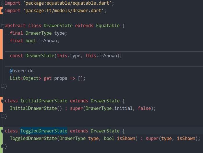Click List<Object> return type
The image size is (203, 153).
pos(26,78)
